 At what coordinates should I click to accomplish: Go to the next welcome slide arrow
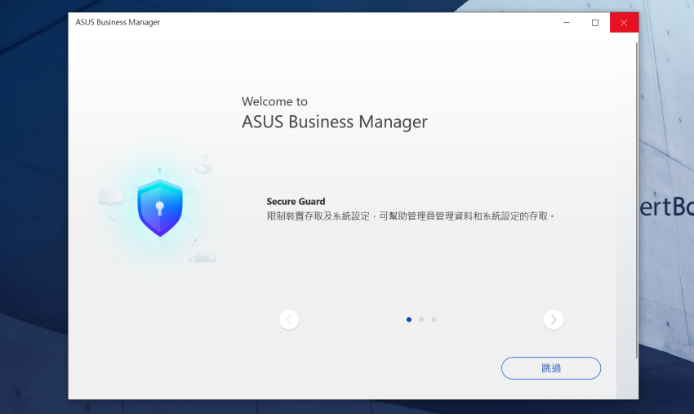tap(554, 319)
